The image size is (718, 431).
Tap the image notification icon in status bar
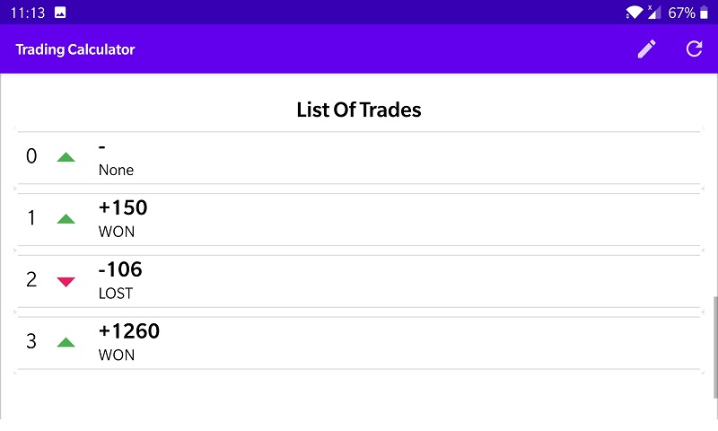click(x=60, y=13)
